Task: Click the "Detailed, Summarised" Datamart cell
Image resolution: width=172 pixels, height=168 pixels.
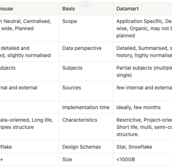Action: [x=143, y=52]
